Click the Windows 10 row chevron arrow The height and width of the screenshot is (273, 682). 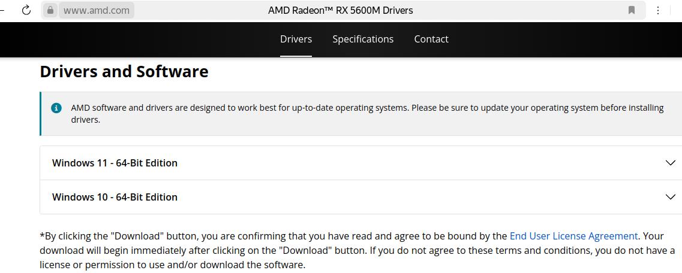671,197
